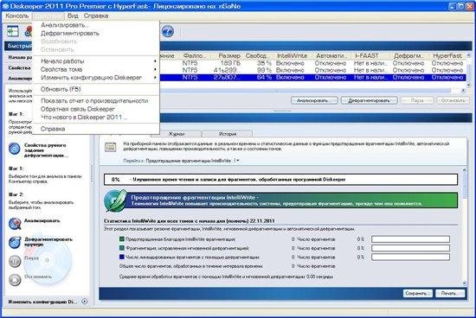476x318 pixels.
Task: Click the Дефрагментировать вручную icon in the sidebar
Action: coord(14,242)
